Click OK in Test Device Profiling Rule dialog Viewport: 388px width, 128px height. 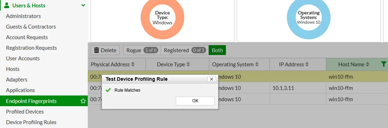(195, 101)
